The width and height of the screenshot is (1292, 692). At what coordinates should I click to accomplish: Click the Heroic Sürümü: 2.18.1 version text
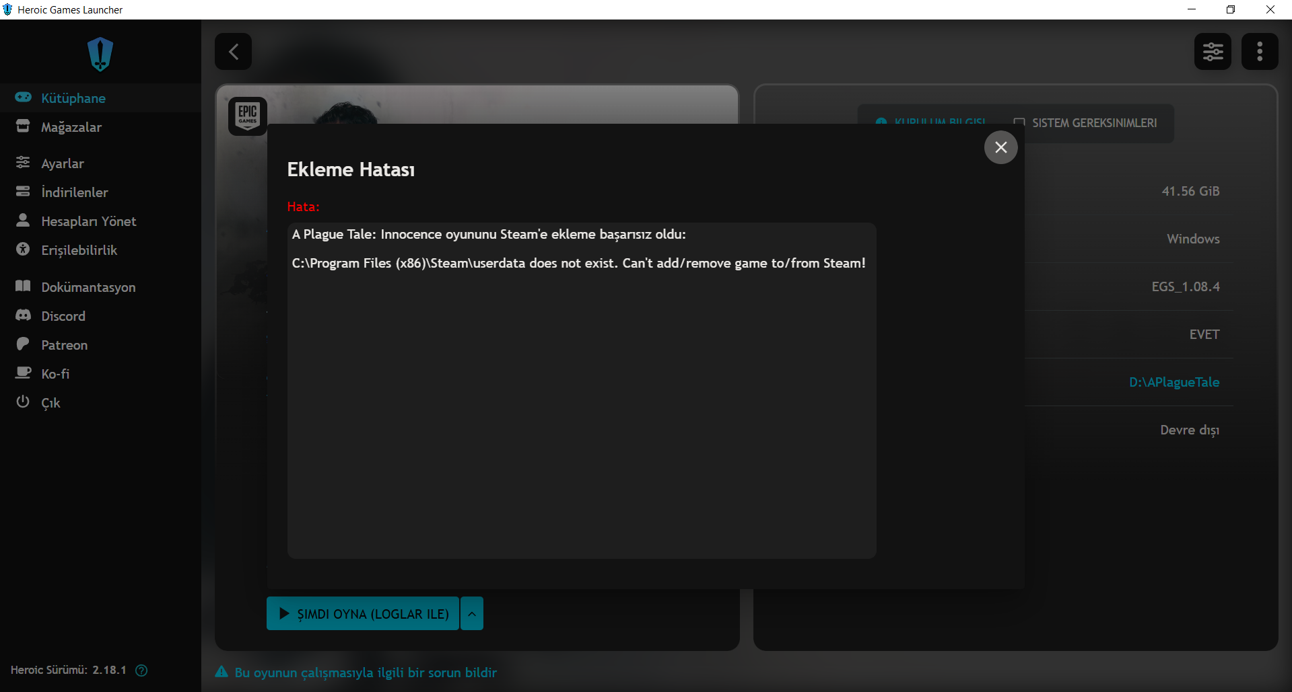pyautogui.click(x=69, y=670)
